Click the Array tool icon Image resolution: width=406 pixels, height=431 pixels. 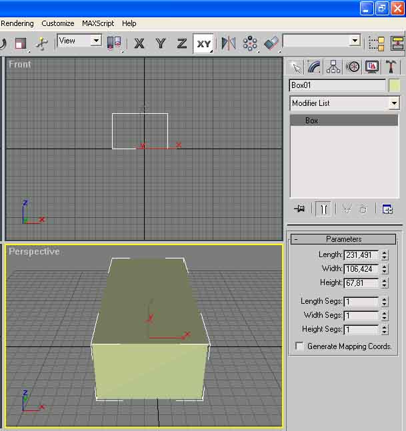tap(250, 43)
